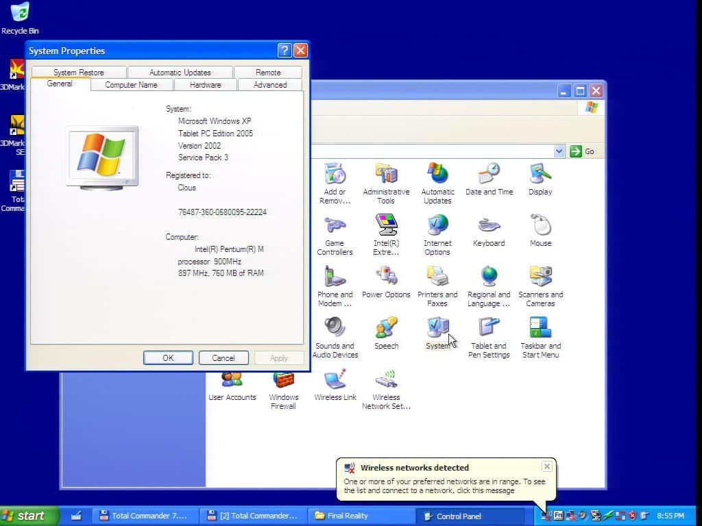
Task: Open Taskbar and Start Menu applet
Action: click(x=540, y=338)
